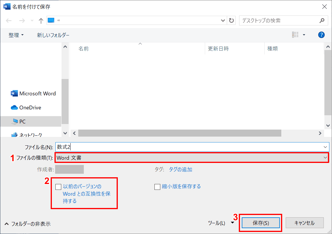The image size is (332, 234).
Task: Close the 名前を付けて保存 dialog
Action: pyautogui.click(x=324, y=7)
